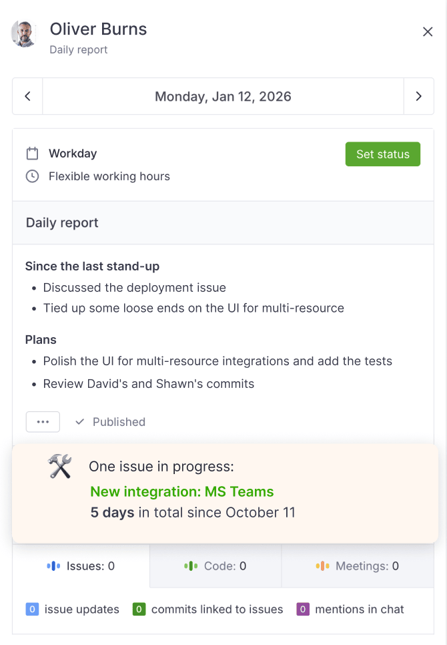Image resolution: width=447 pixels, height=645 pixels.
Task: Switch to the Code tab
Action: [x=215, y=566]
